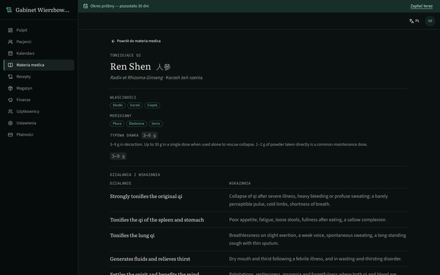Image resolution: width=440 pixels, height=275 pixels.
Task: Click the Płatności card icon
Action: point(10,134)
